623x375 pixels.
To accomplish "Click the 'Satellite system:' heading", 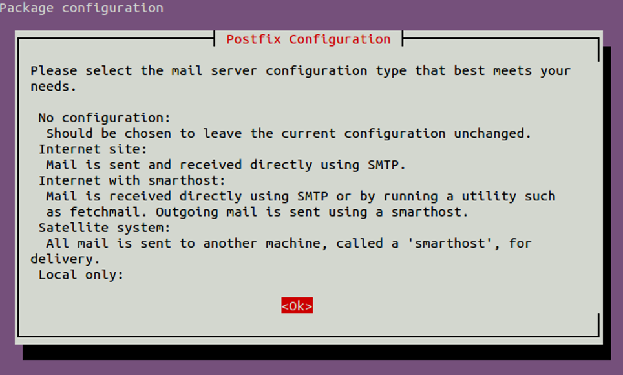I will [x=105, y=228].
